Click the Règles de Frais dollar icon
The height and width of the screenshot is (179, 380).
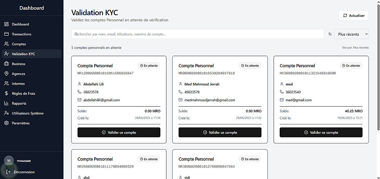[x=6, y=93]
